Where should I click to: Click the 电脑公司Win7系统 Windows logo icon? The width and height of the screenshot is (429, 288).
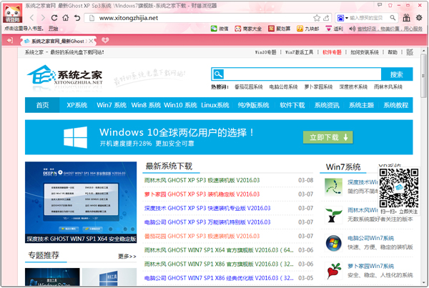click(333, 242)
